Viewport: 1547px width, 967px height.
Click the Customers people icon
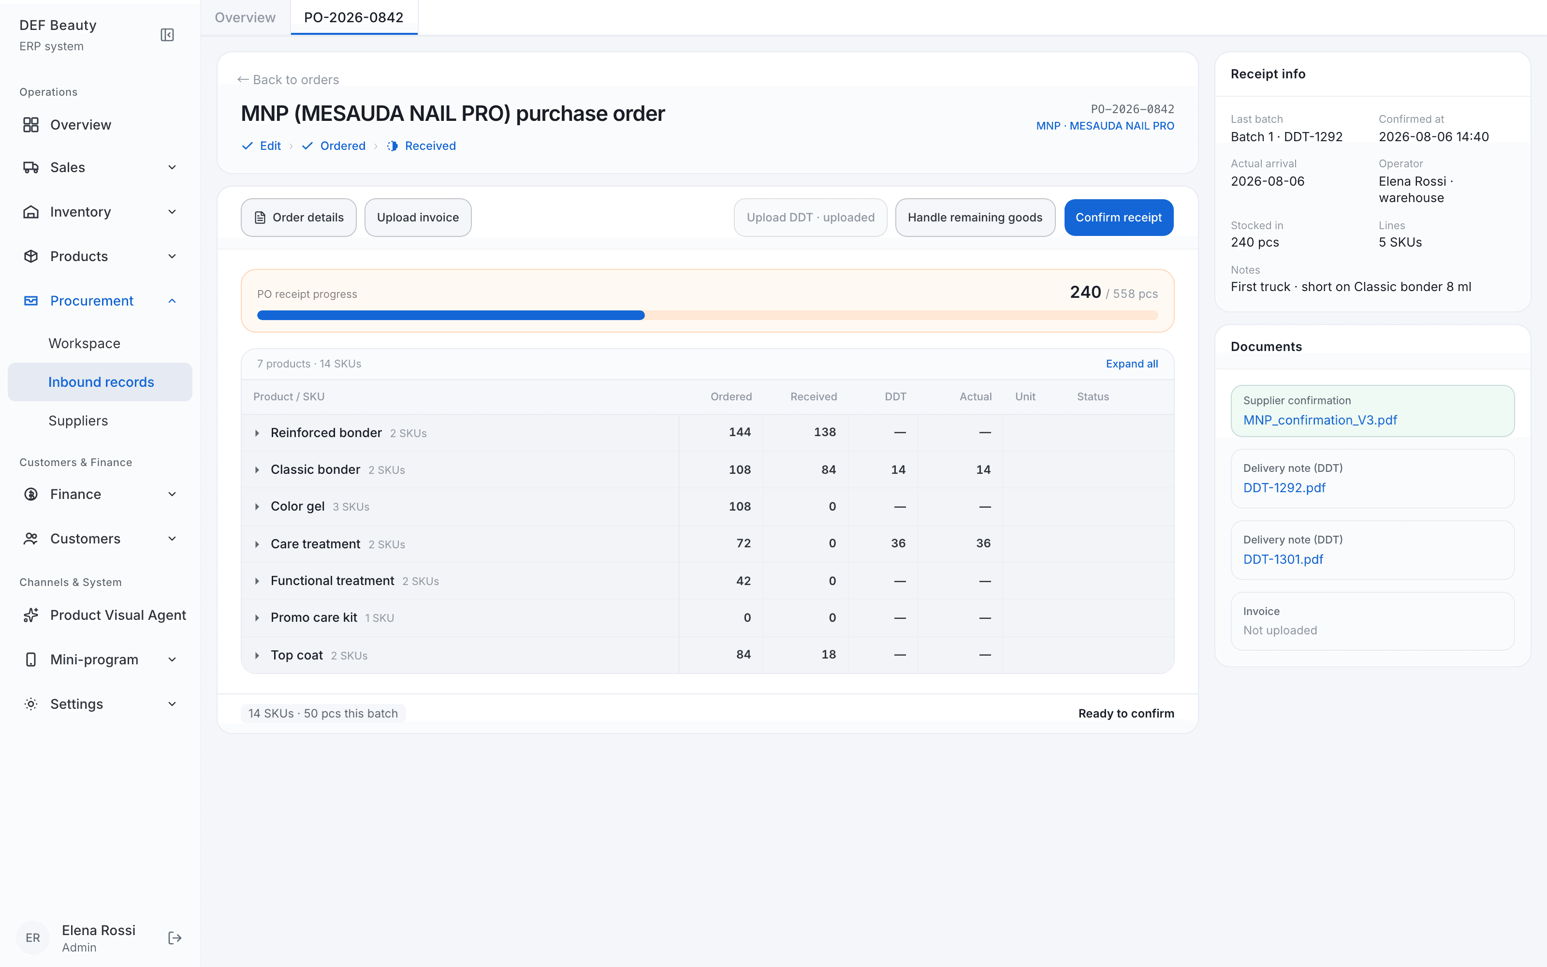click(x=30, y=539)
